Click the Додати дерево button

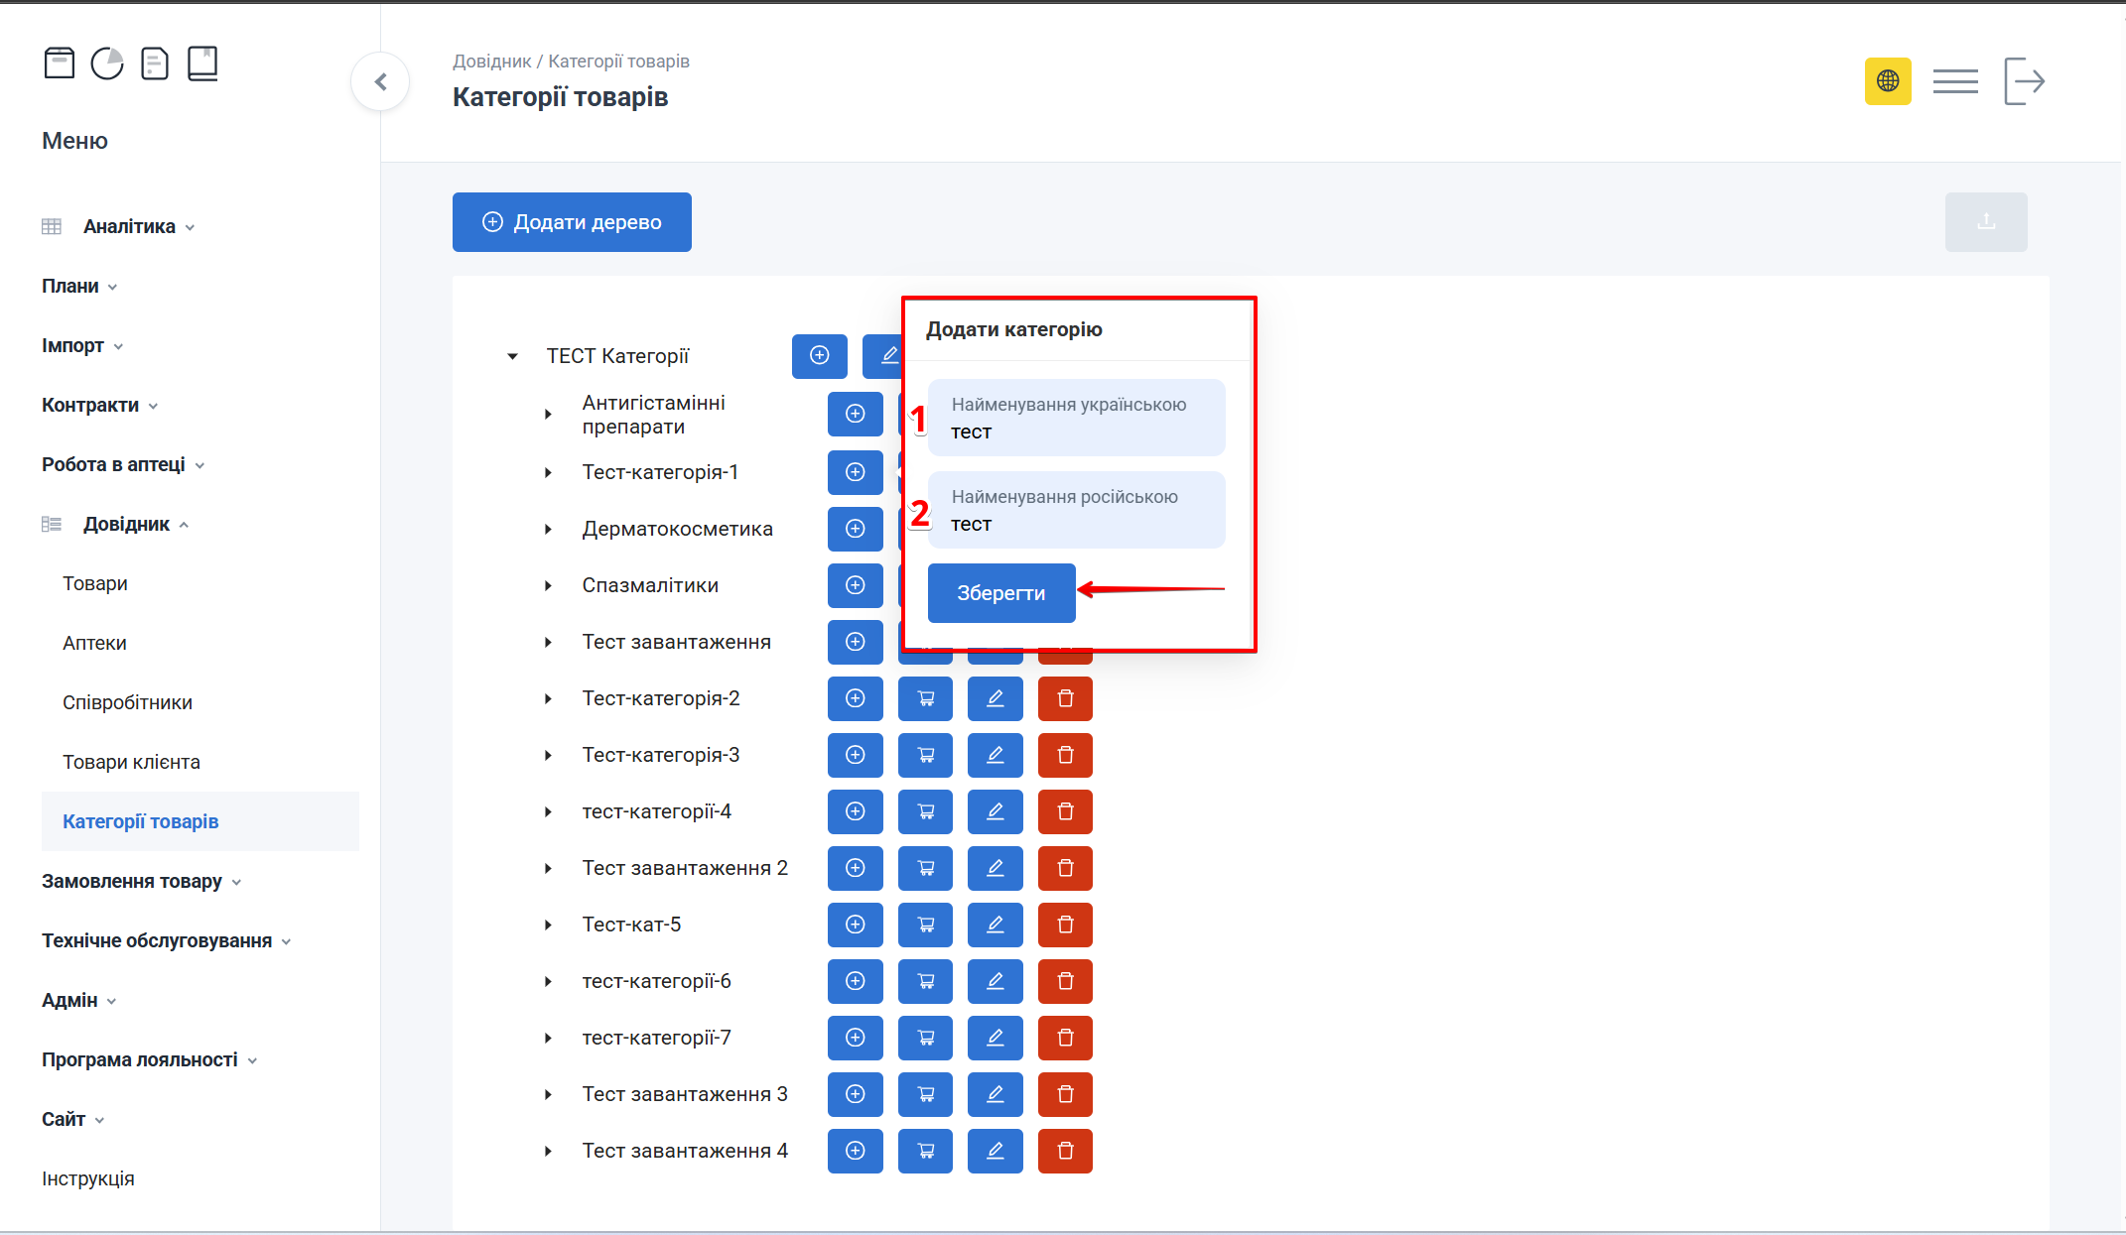click(x=572, y=222)
